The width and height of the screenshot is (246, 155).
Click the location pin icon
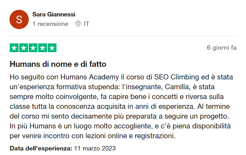point(78,24)
